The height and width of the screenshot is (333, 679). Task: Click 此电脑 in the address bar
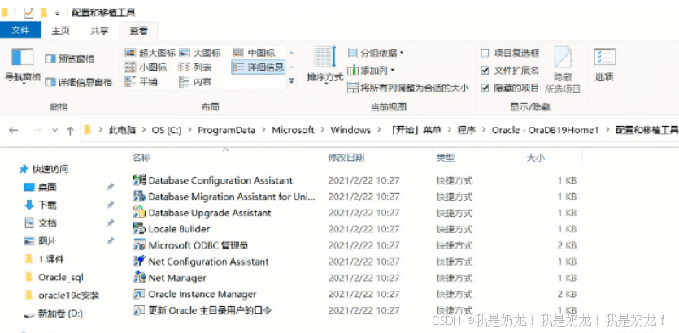122,130
